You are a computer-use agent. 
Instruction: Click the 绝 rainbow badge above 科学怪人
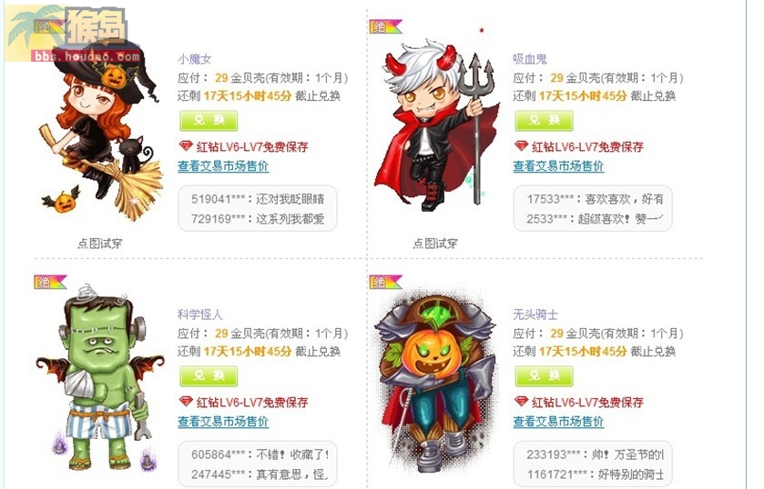coord(50,282)
